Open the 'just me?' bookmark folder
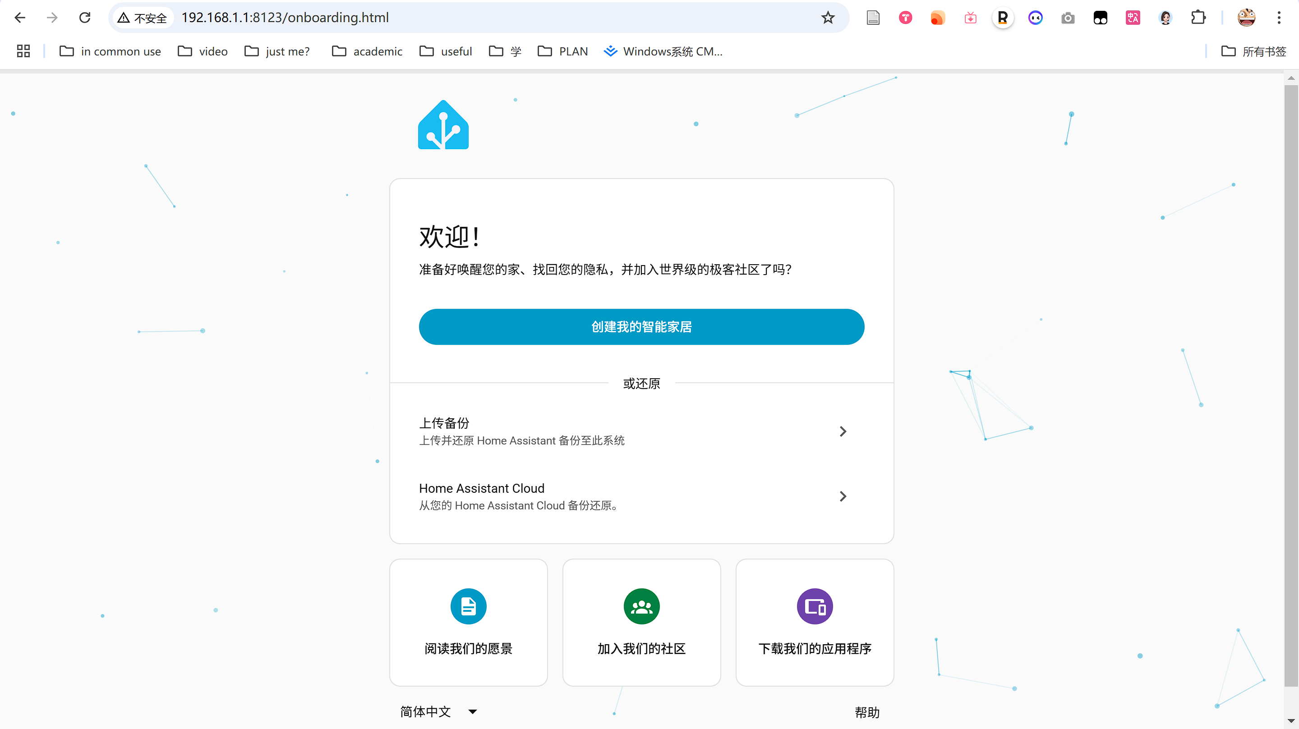 [x=277, y=51]
